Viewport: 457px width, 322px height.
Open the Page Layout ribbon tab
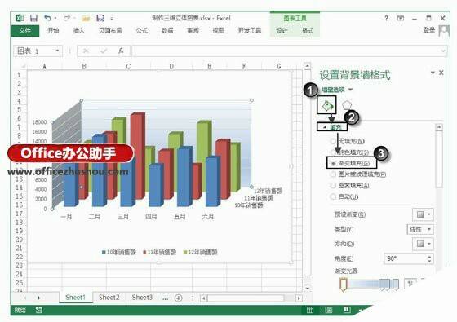point(110,30)
